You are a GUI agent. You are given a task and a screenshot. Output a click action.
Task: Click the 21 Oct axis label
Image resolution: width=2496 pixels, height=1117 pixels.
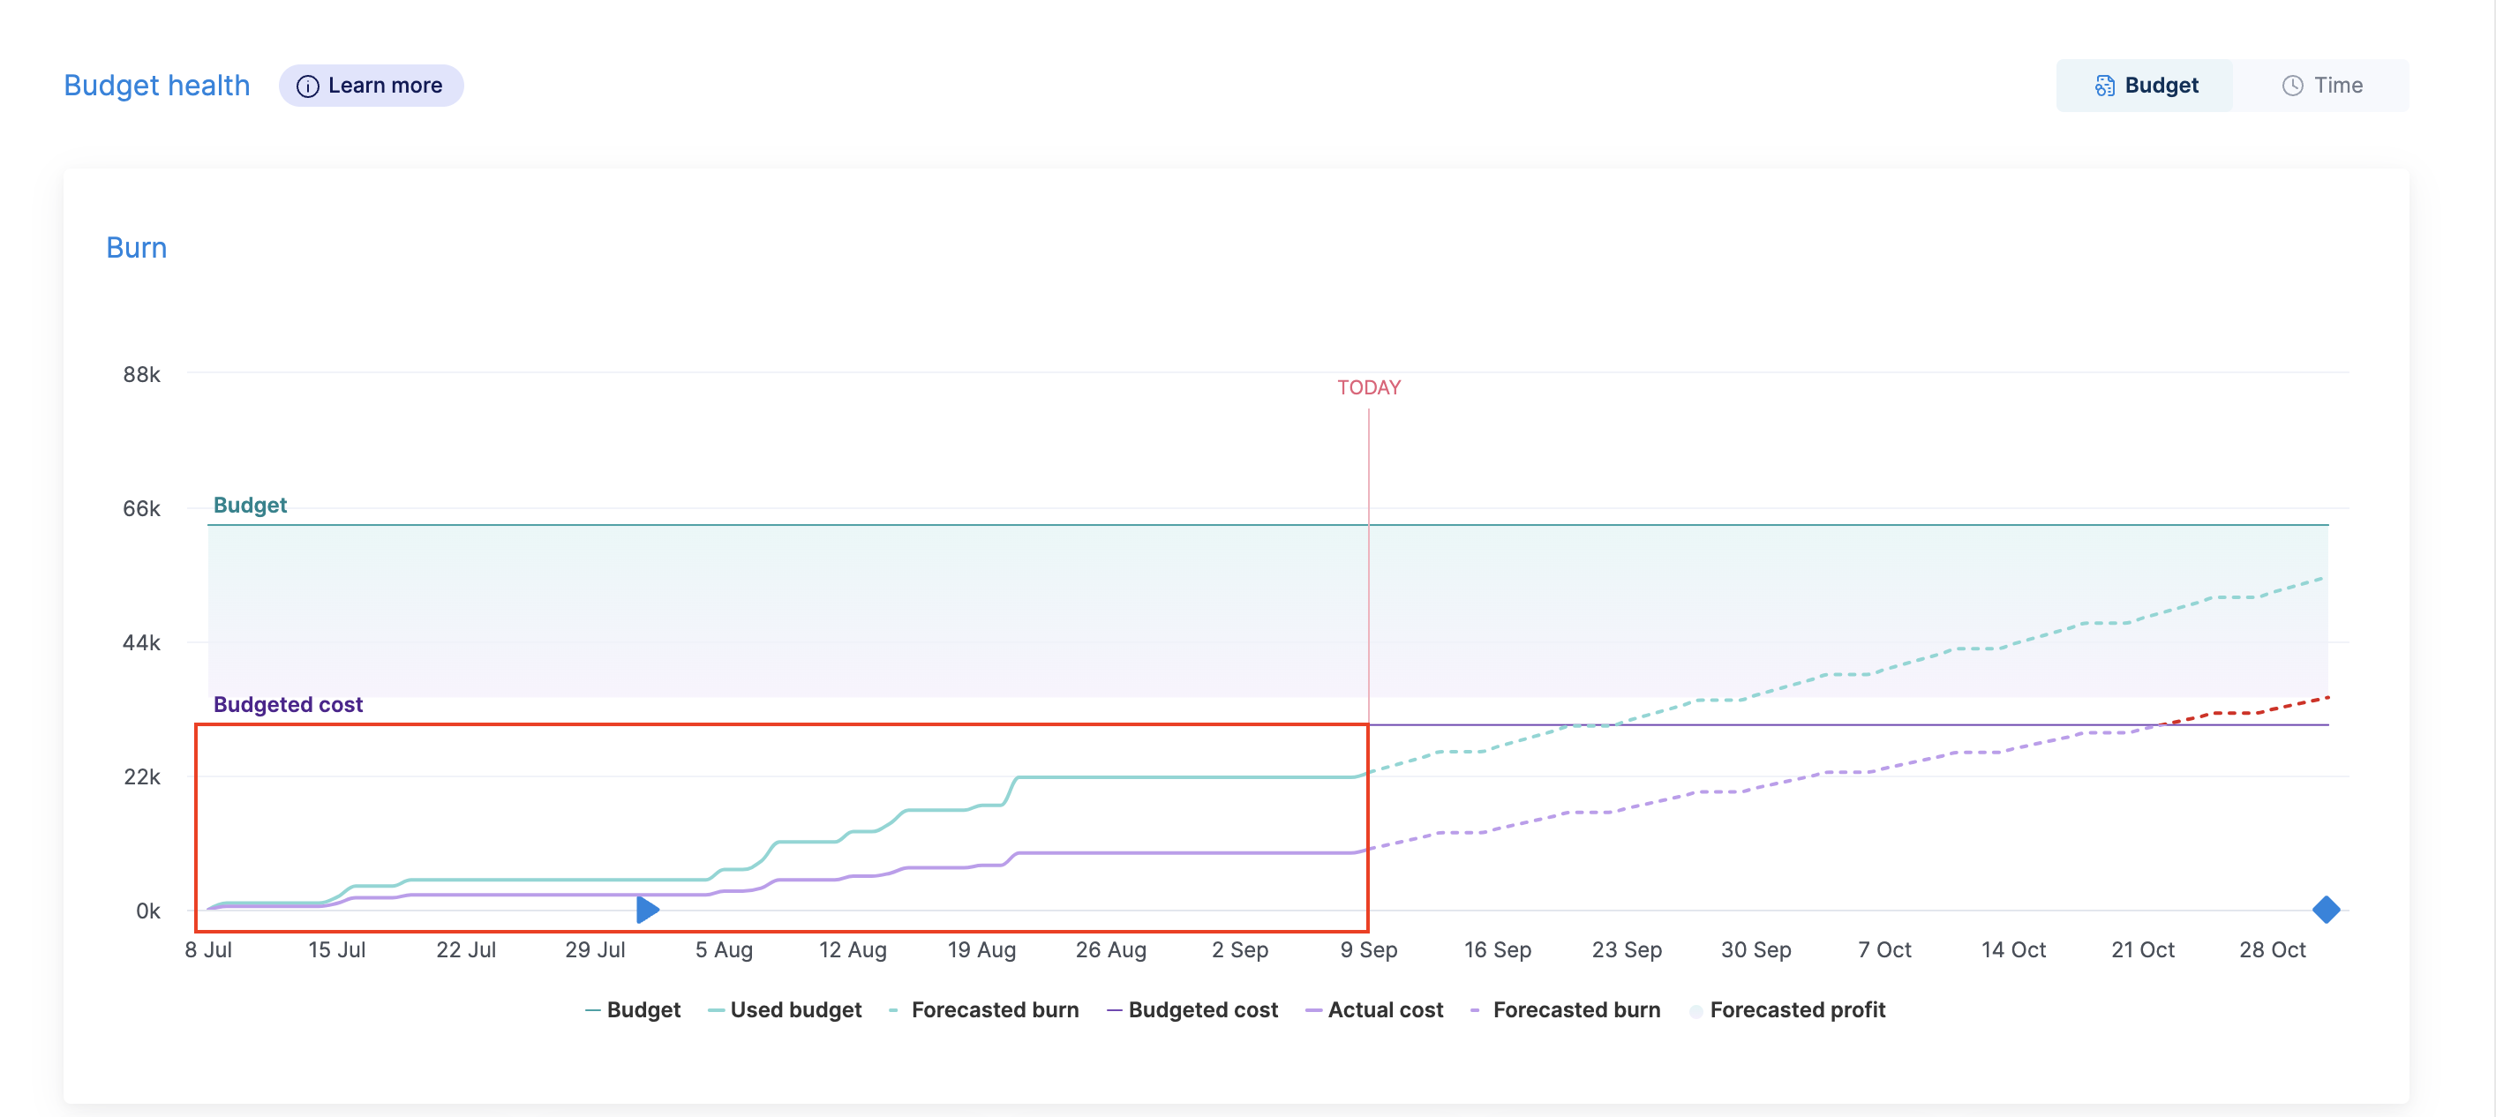[x=2142, y=949]
